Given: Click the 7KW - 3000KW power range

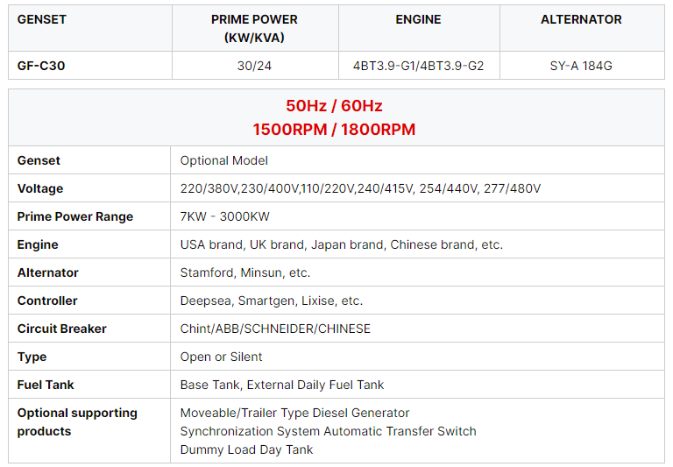Looking at the screenshot, I should point(225,216).
